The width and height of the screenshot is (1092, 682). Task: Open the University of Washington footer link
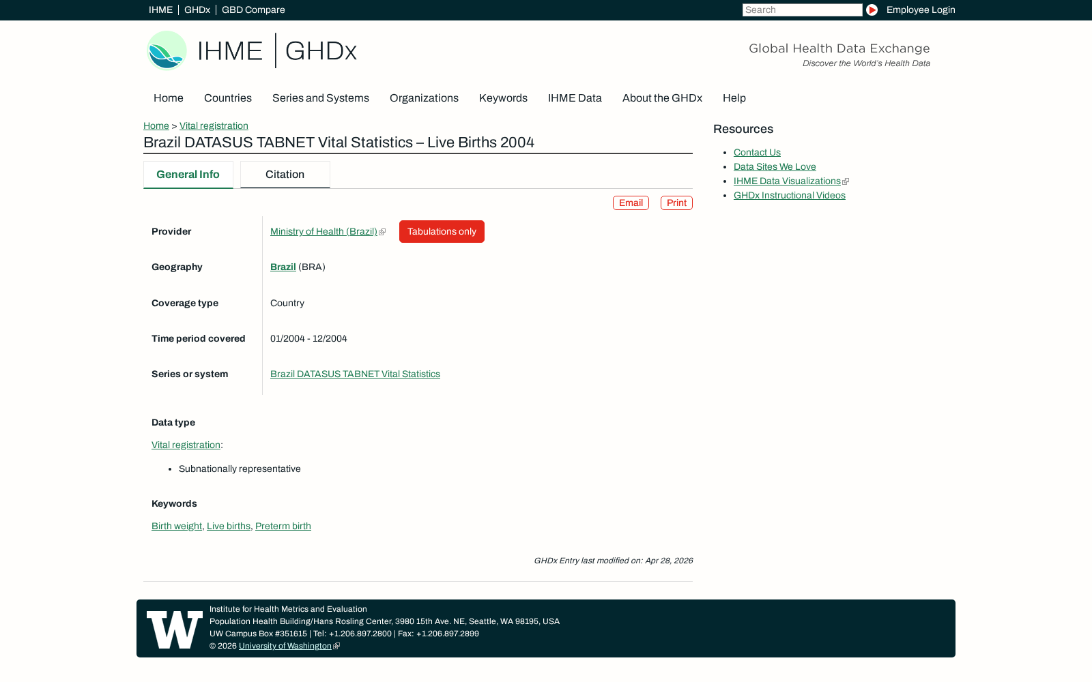[x=285, y=646]
